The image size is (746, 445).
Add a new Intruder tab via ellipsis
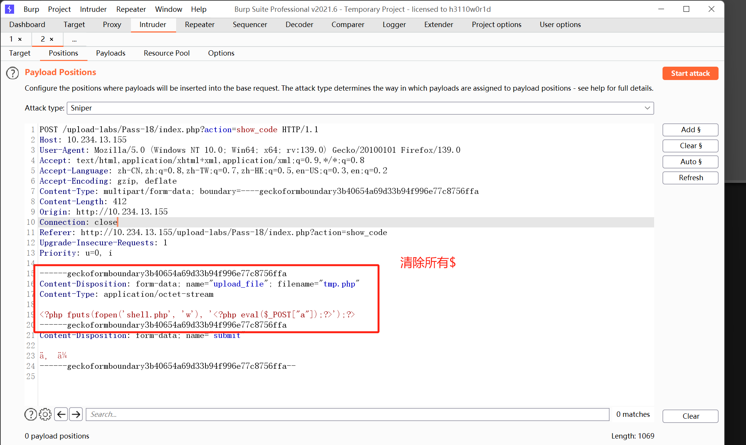(74, 39)
